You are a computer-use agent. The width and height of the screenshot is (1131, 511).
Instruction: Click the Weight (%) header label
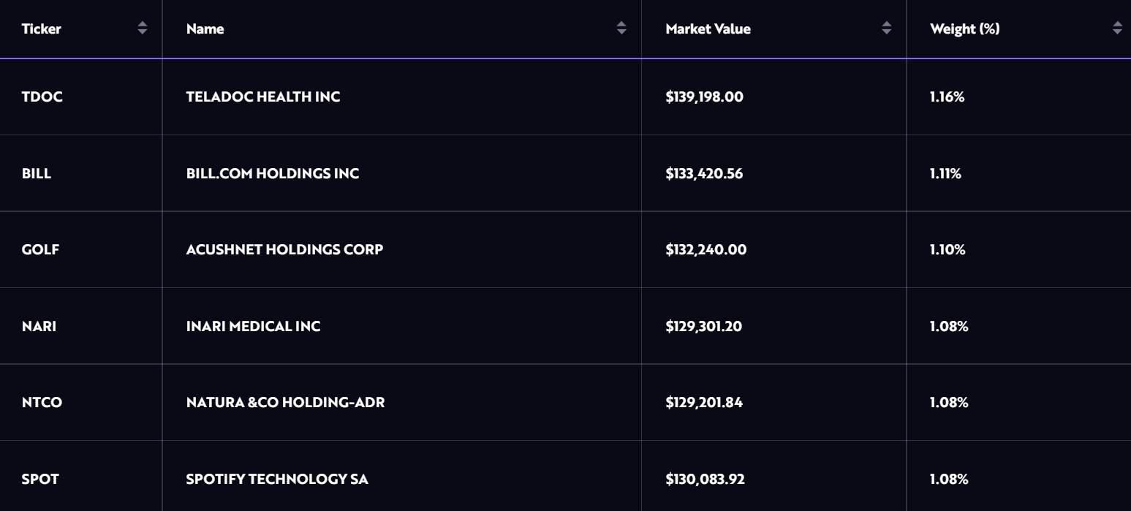pos(964,29)
